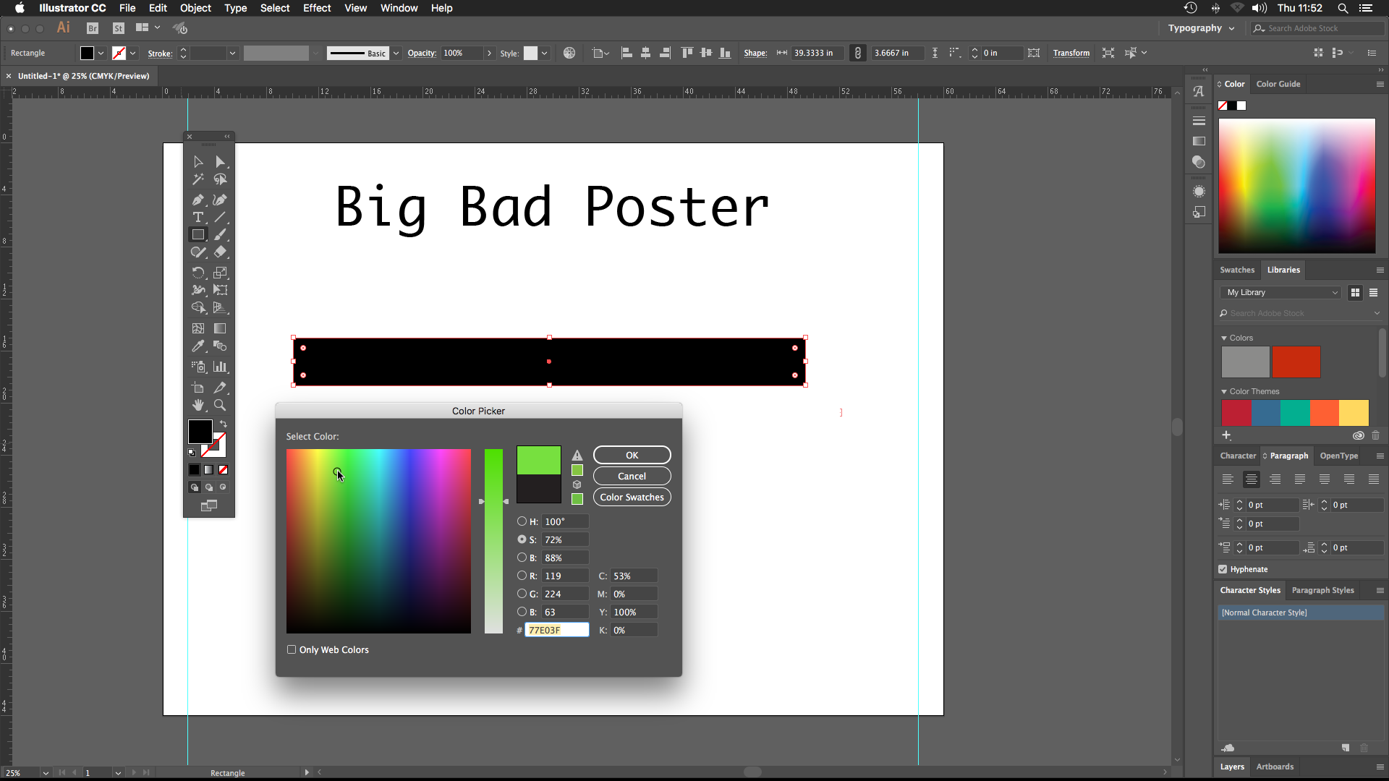Select the Scale tool
This screenshot has height=781, width=1389.
[x=220, y=273]
